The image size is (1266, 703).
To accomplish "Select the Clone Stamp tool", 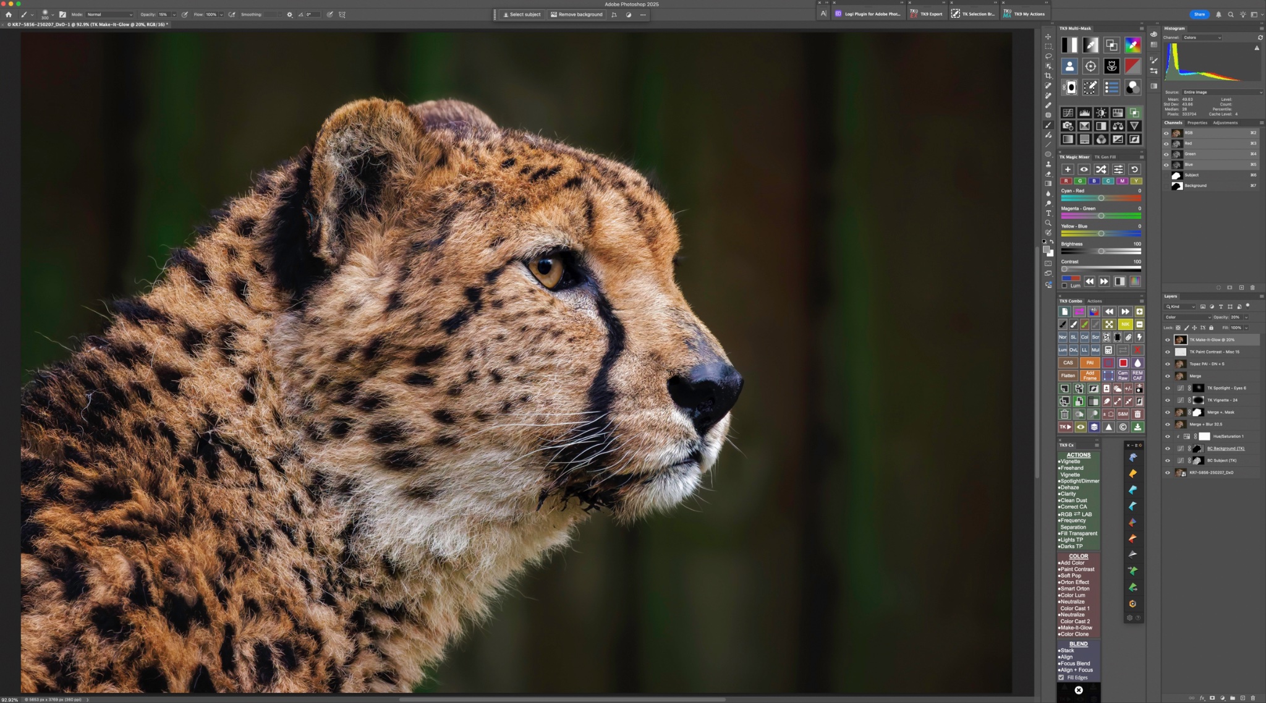I will coord(1048,164).
